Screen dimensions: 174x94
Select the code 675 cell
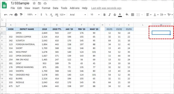(x=11, y=86)
